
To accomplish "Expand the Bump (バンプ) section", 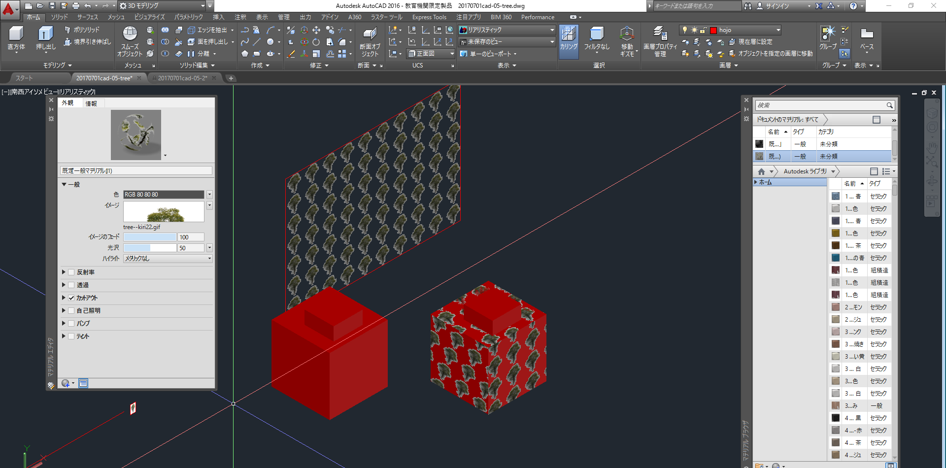I will click(64, 324).
